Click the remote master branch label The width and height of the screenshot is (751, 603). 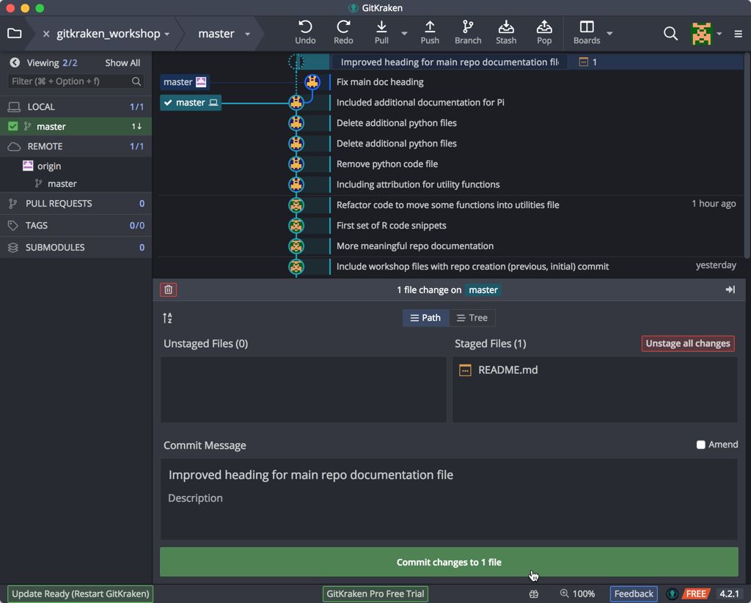185,82
